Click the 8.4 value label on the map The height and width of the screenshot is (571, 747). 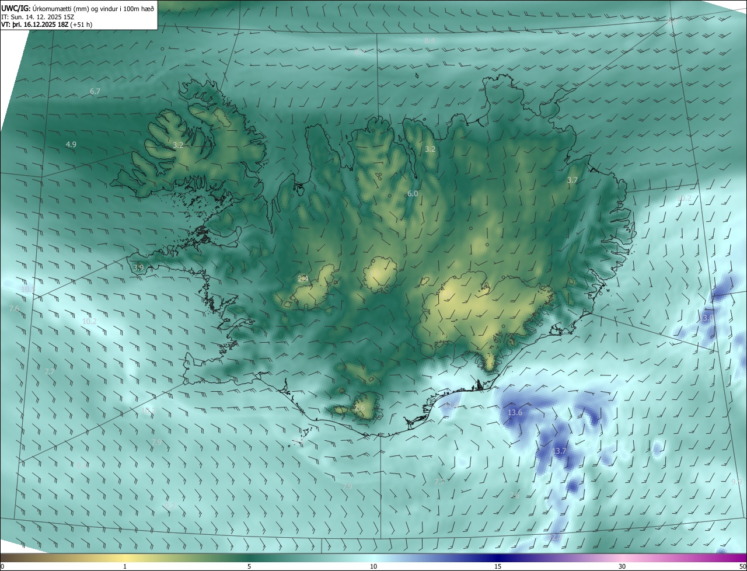[x=430, y=40]
